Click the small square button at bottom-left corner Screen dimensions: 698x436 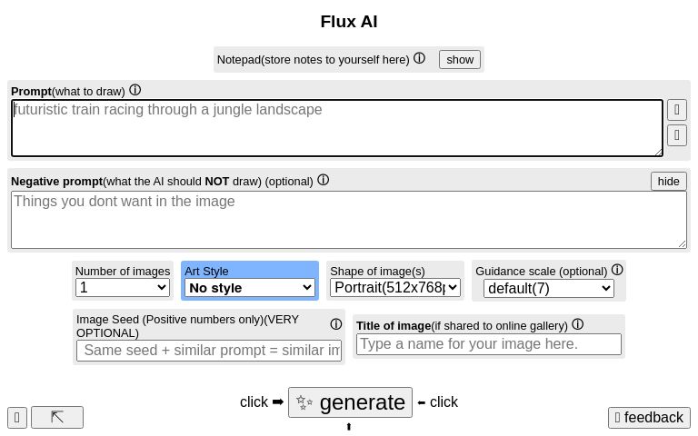(x=17, y=417)
